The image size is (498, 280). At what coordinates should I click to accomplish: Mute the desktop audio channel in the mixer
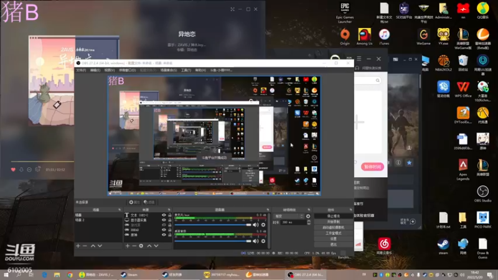point(256,241)
